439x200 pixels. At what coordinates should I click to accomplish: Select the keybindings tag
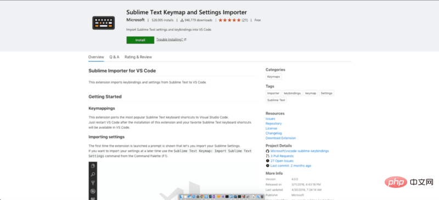pos(292,93)
